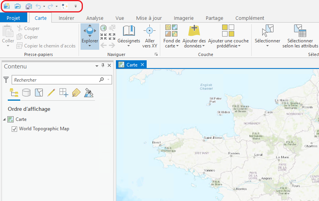
Task: Click the Coller clipboard icon
Action: coord(8,31)
